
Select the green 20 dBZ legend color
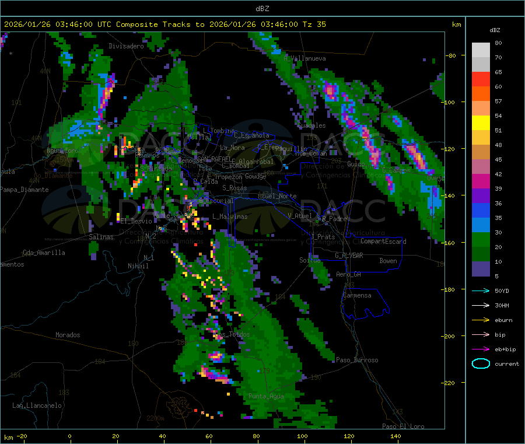pos(481,239)
